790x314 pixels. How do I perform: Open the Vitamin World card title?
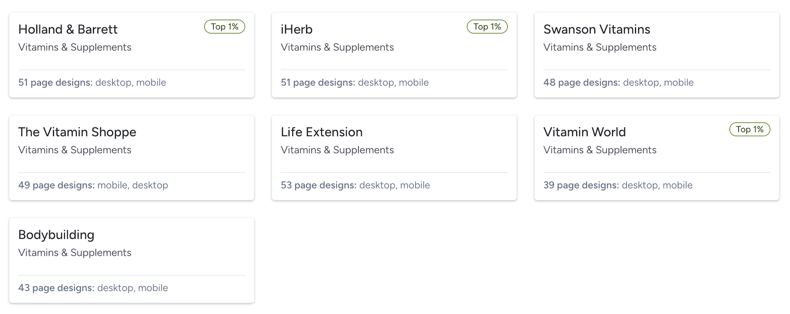click(584, 132)
